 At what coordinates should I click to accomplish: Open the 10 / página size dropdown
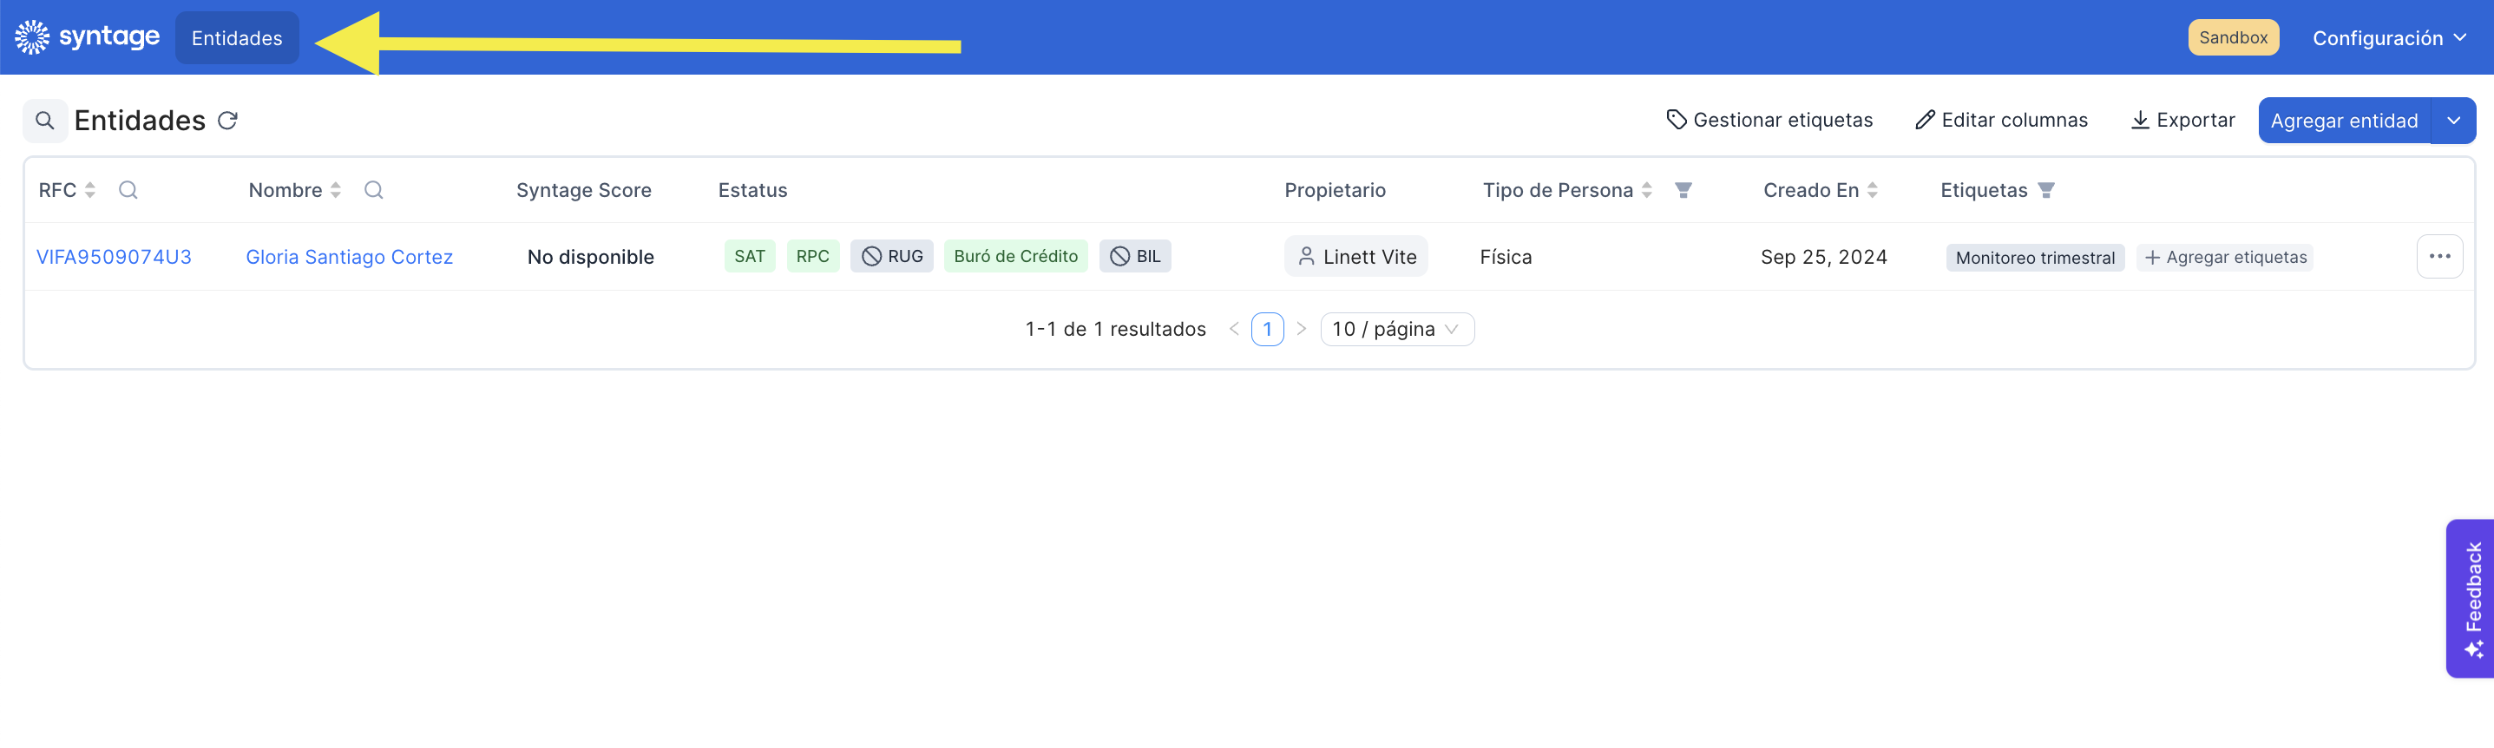[1397, 329]
